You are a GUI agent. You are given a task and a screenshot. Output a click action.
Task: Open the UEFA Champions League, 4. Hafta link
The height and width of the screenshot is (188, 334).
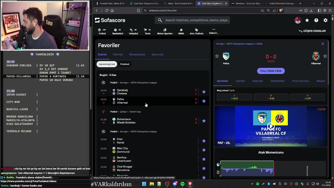coord(244,44)
